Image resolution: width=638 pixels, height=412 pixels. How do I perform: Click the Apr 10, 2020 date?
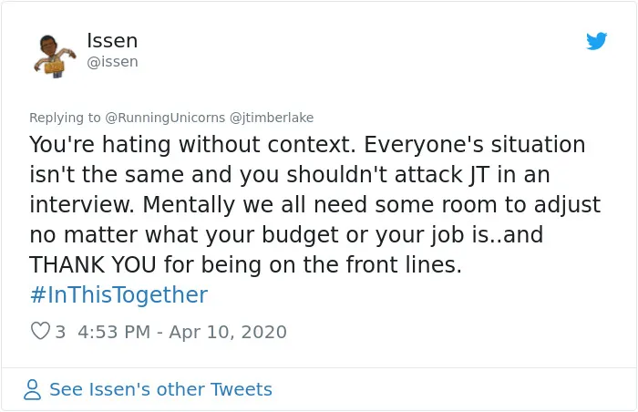click(x=228, y=332)
